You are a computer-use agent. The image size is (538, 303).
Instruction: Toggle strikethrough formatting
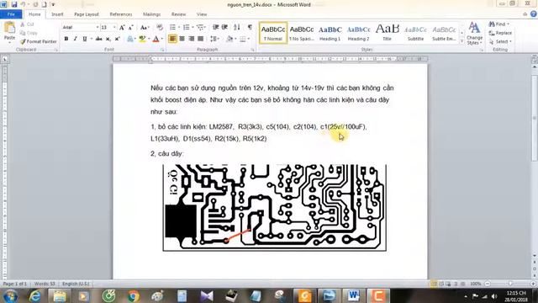99,39
